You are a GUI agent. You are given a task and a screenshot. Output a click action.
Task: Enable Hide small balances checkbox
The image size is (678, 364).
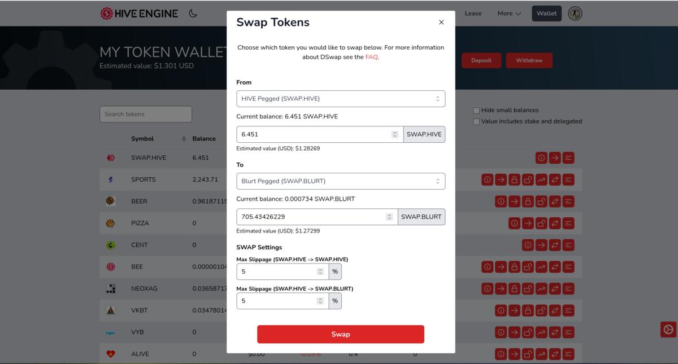pyautogui.click(x=476, y=111)
